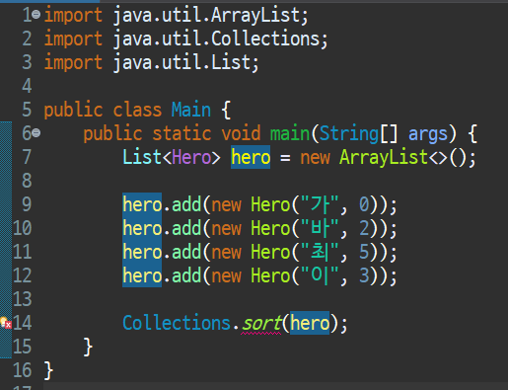Click the class keyword on line 5

[137, 110]
